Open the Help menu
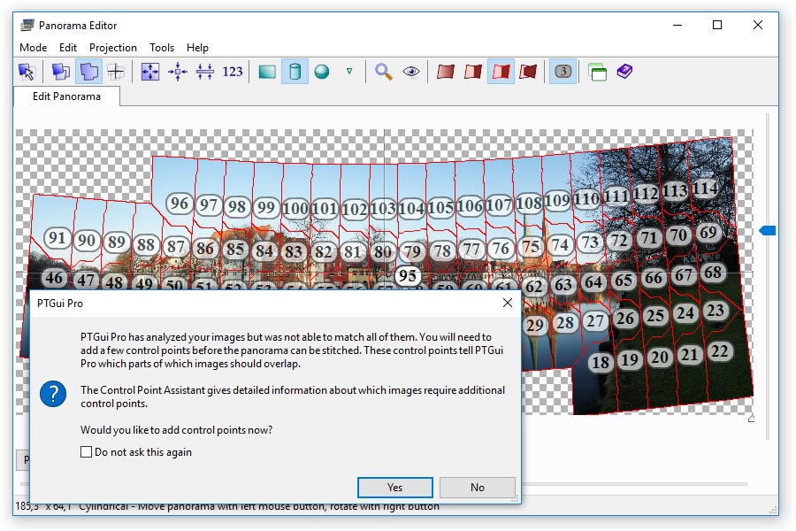Image resolution: width=796 pixels, height=531 pixels. [197, 47]
